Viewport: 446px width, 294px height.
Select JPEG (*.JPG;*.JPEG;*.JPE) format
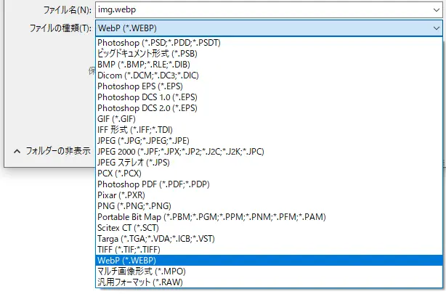269,141
